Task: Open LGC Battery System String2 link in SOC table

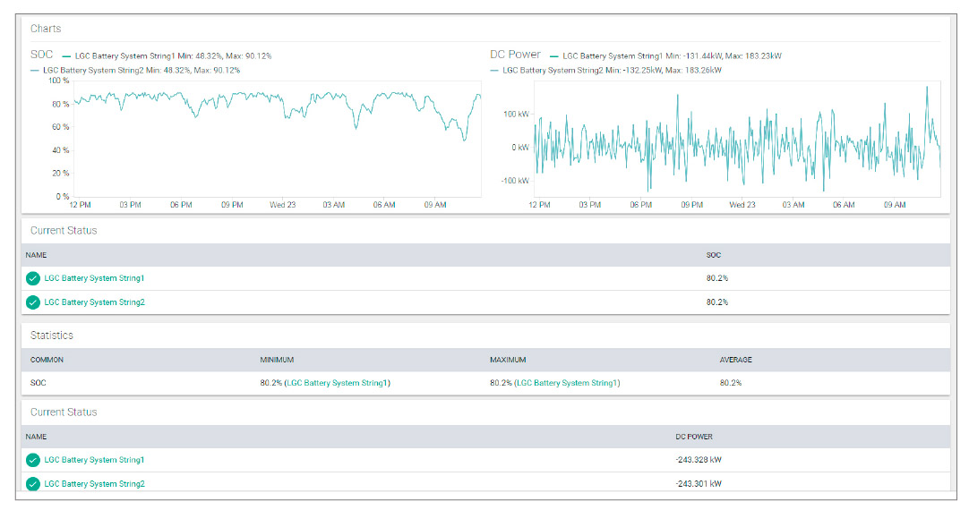Action: coord(94,302)
